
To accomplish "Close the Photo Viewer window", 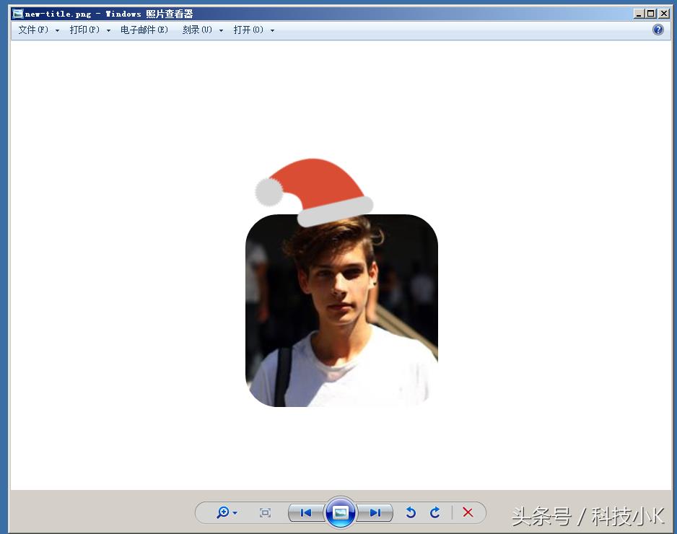I will click(x=663, y=13).
